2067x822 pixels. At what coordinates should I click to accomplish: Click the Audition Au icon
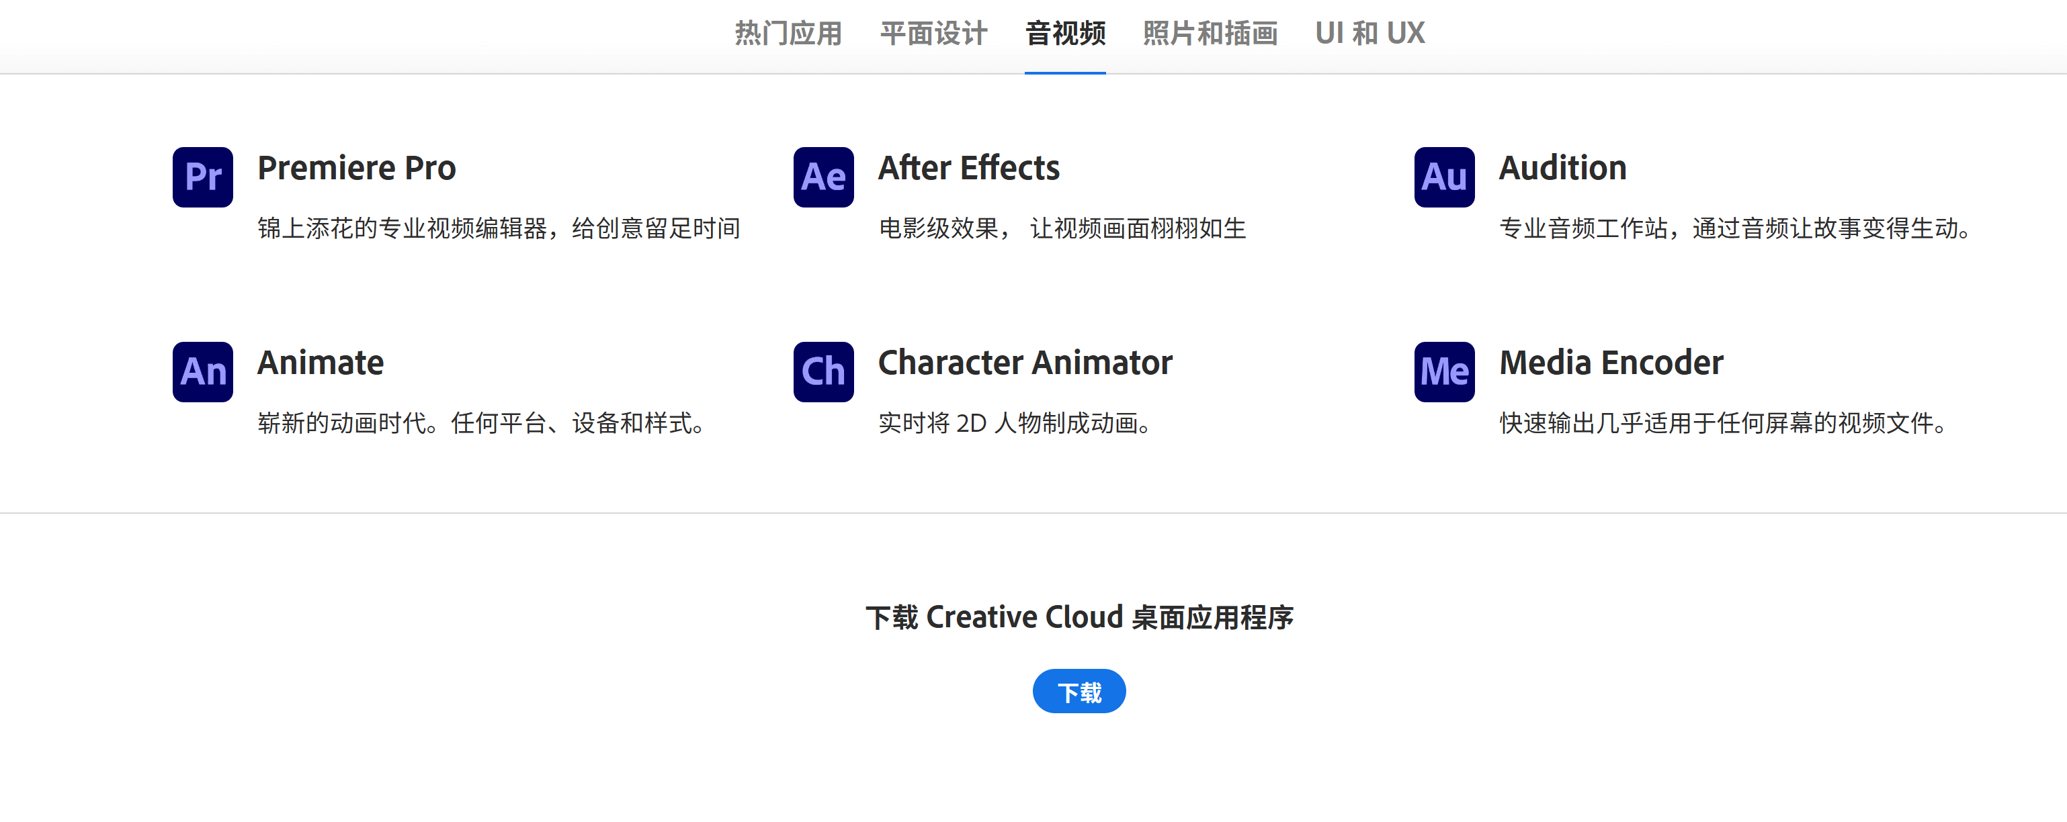1443,177
